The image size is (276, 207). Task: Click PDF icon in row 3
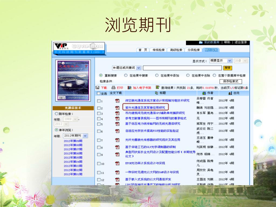point(117,113)
